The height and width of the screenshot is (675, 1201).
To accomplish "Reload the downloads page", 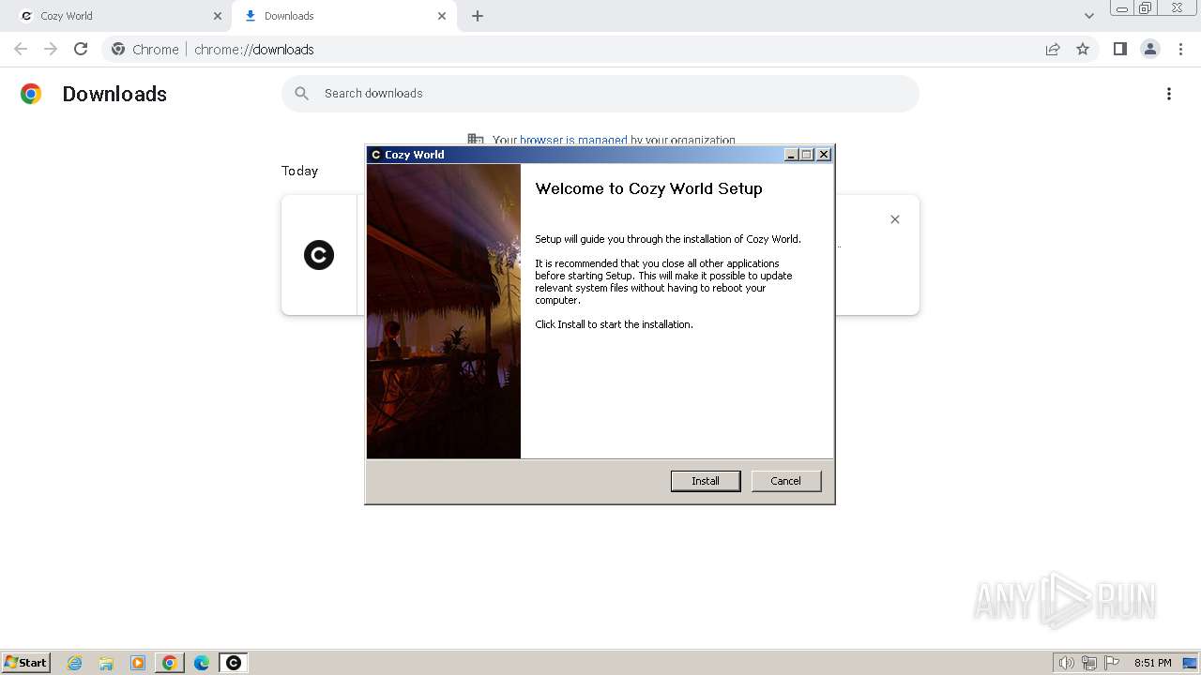I will click(81, 49).
